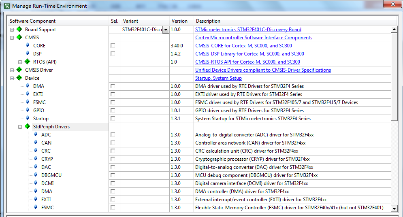Click the RTOS (API) green diamond icon
The image size is (403, 217).
pos(28,62)
